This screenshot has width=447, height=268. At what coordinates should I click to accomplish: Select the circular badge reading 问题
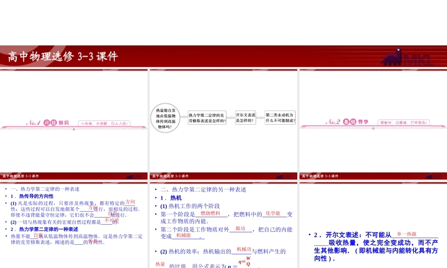pos(50,122)
